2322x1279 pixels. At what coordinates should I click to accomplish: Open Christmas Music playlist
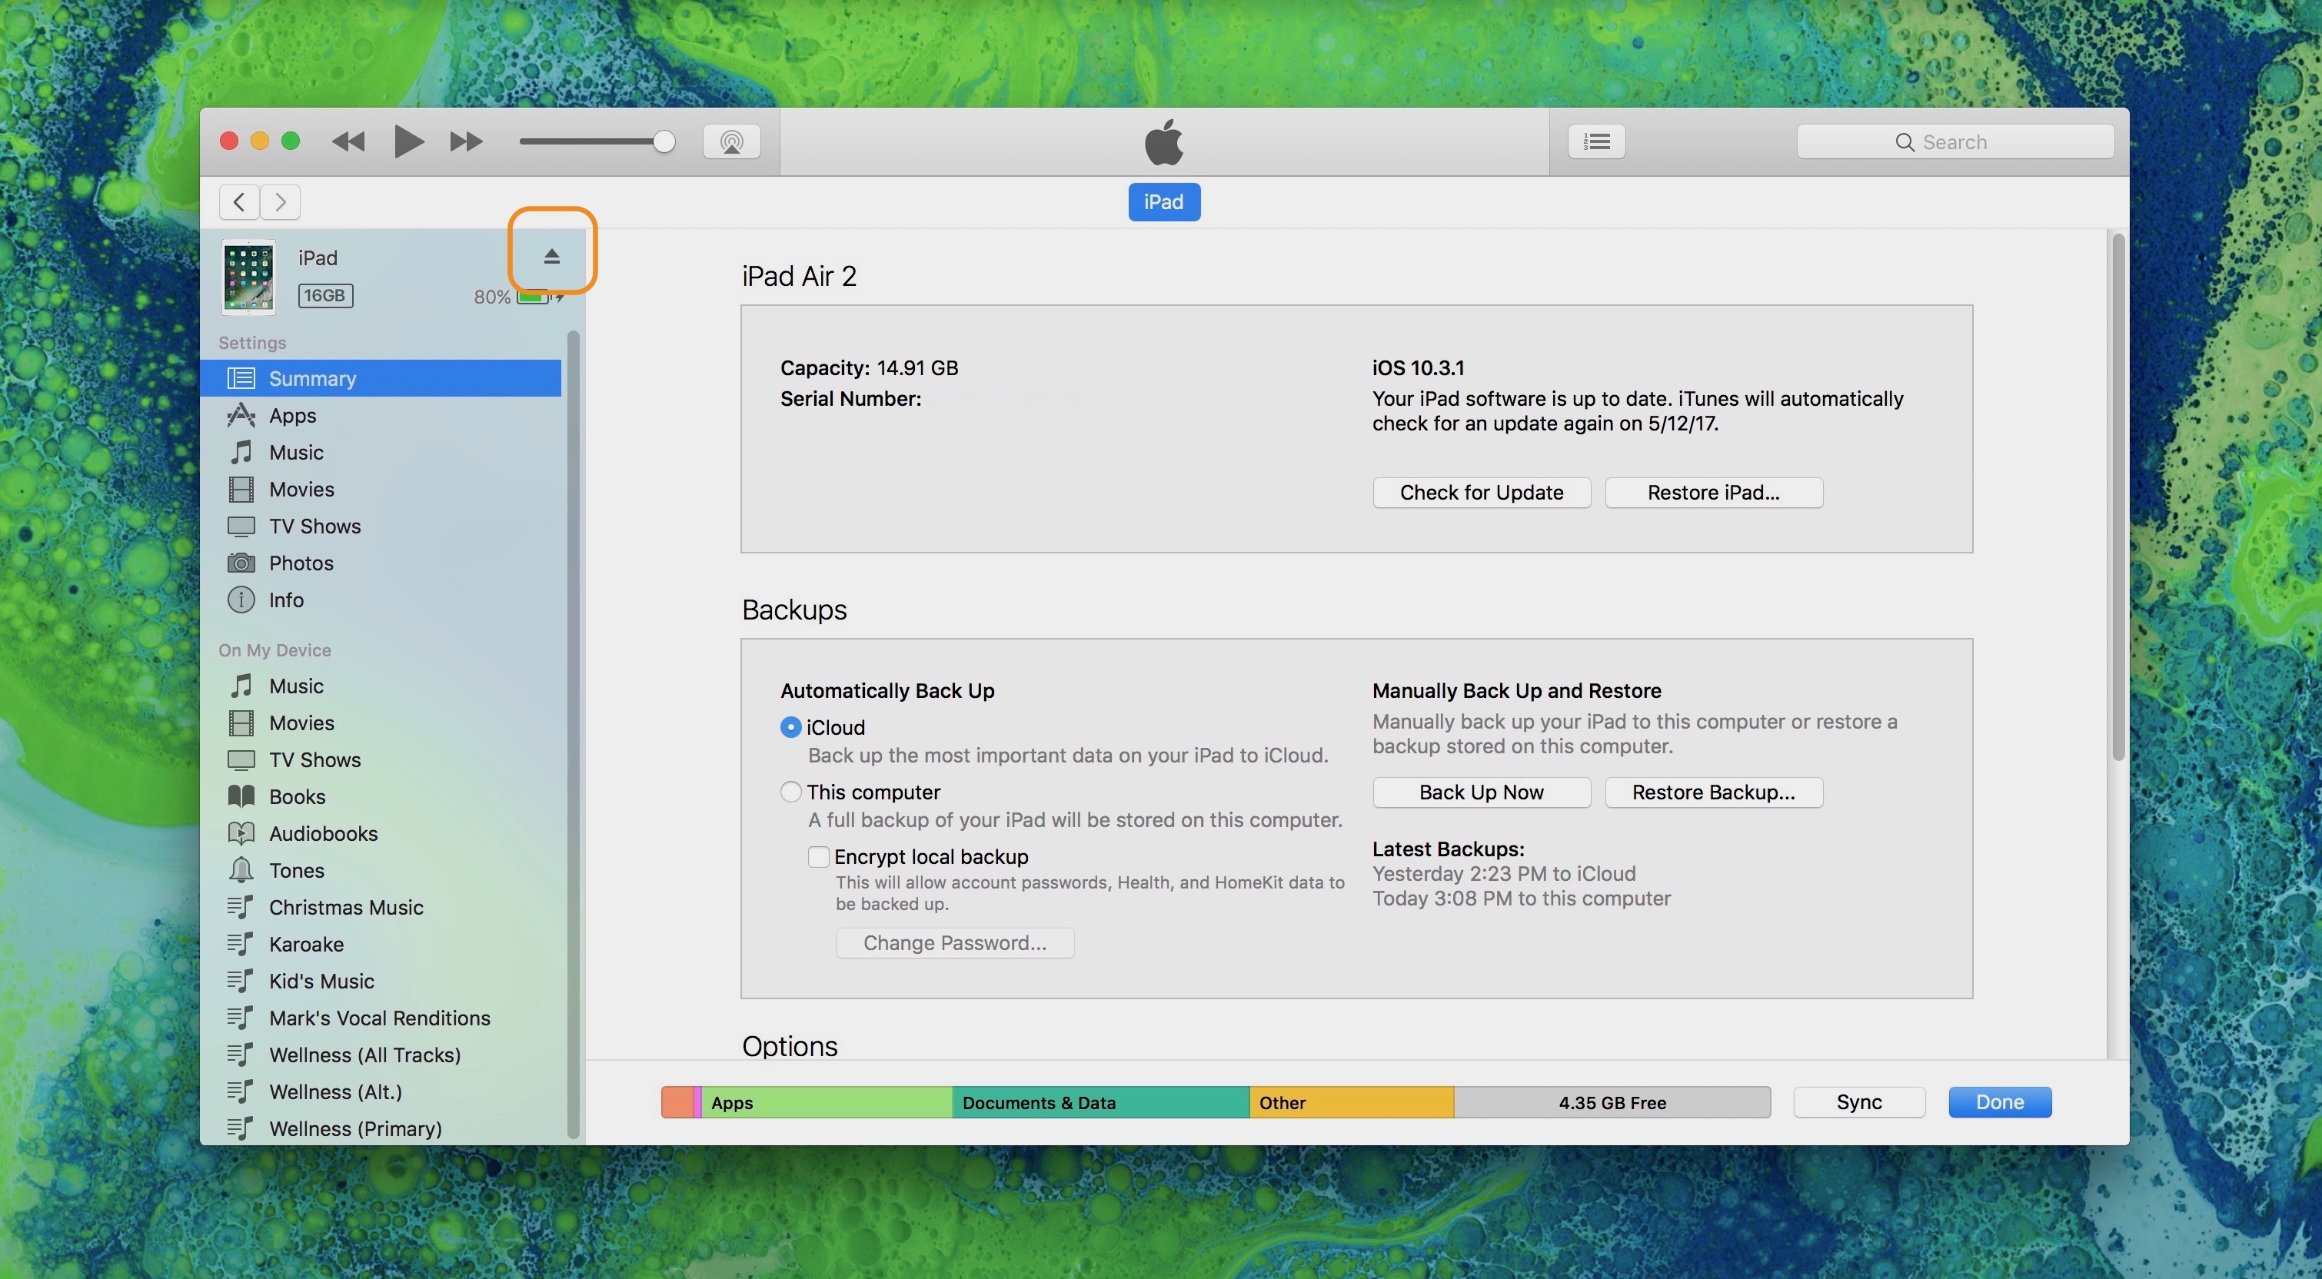coord(345,908)
